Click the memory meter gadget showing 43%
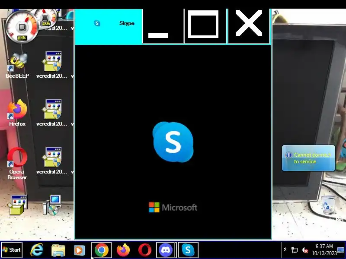This screenshot has height=259, width=346. click(x=46, y=19)
